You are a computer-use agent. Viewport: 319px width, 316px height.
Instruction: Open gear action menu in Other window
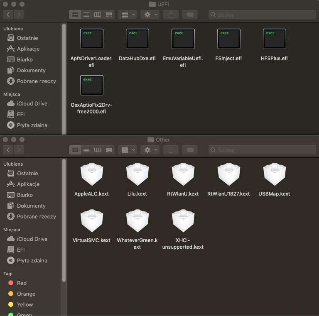point(150,150)
